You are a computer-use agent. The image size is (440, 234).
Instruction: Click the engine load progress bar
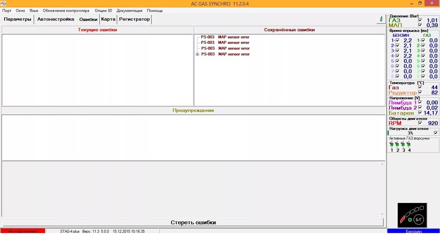[x=410, y=133]
